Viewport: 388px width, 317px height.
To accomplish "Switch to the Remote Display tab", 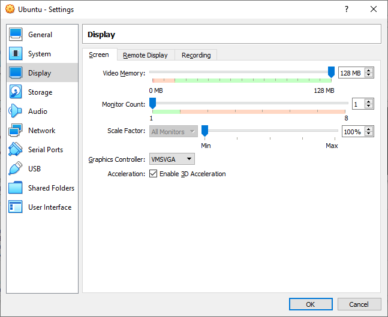I will click(x=146, y=55).
